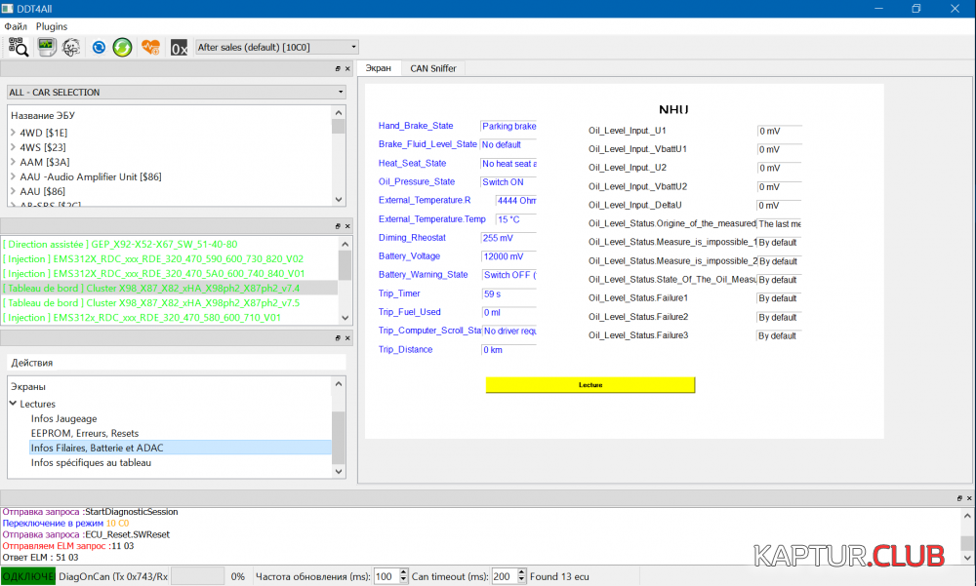Click the Oil_Pressure_State label
This screenshot has height=586, width=976.
417,181
